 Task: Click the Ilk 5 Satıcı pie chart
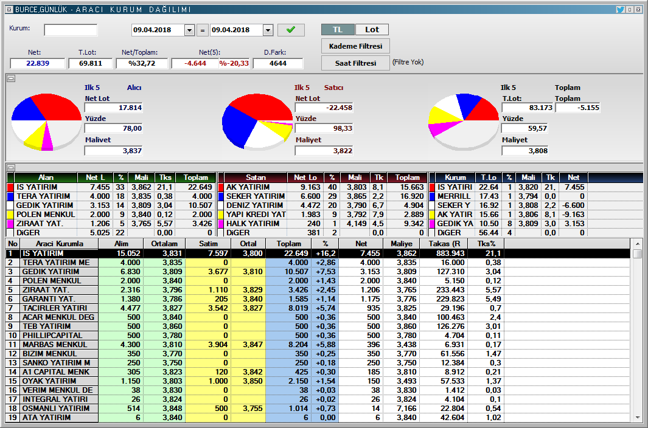pos(257,121)
